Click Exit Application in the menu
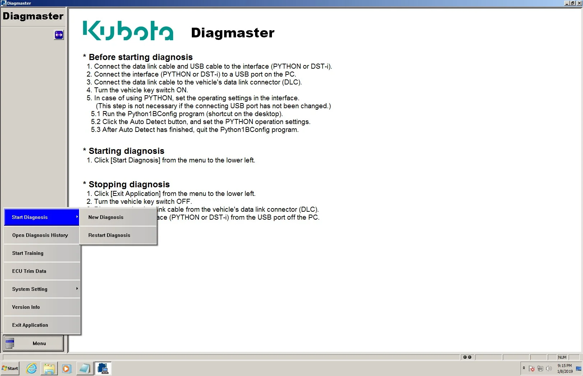 pos(42,325)
